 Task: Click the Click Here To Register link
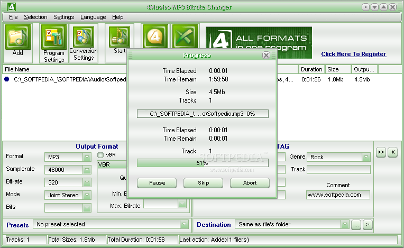pyautogui.click(x=353, y=54)
